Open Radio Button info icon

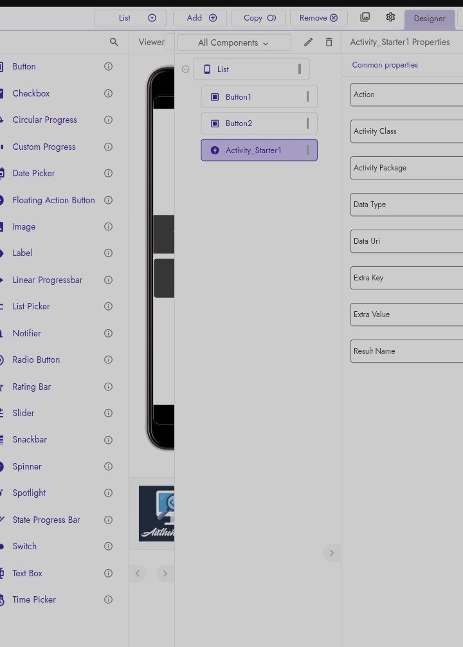click(x=108, y=360)
